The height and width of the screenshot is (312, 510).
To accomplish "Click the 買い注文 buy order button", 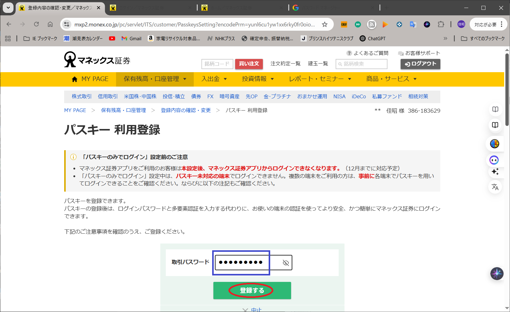I will (249, 64).
